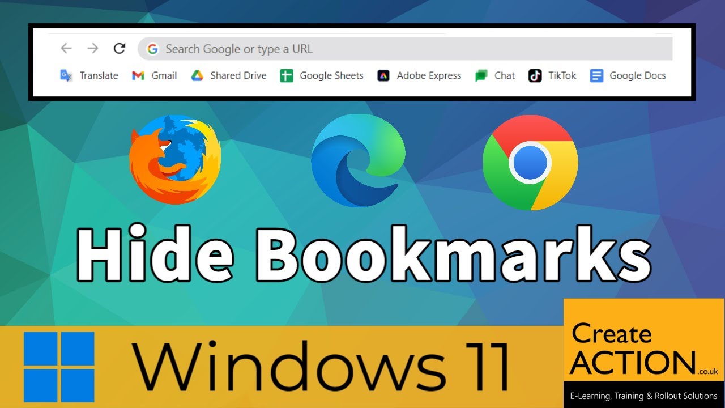The image size is (725, 408).
Task: Click the green Chat bubble icon
Action: click(x=481, y=76)
